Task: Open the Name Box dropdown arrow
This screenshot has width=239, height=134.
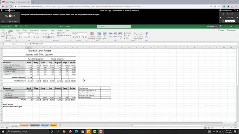Action: click(x=11, y=44)
